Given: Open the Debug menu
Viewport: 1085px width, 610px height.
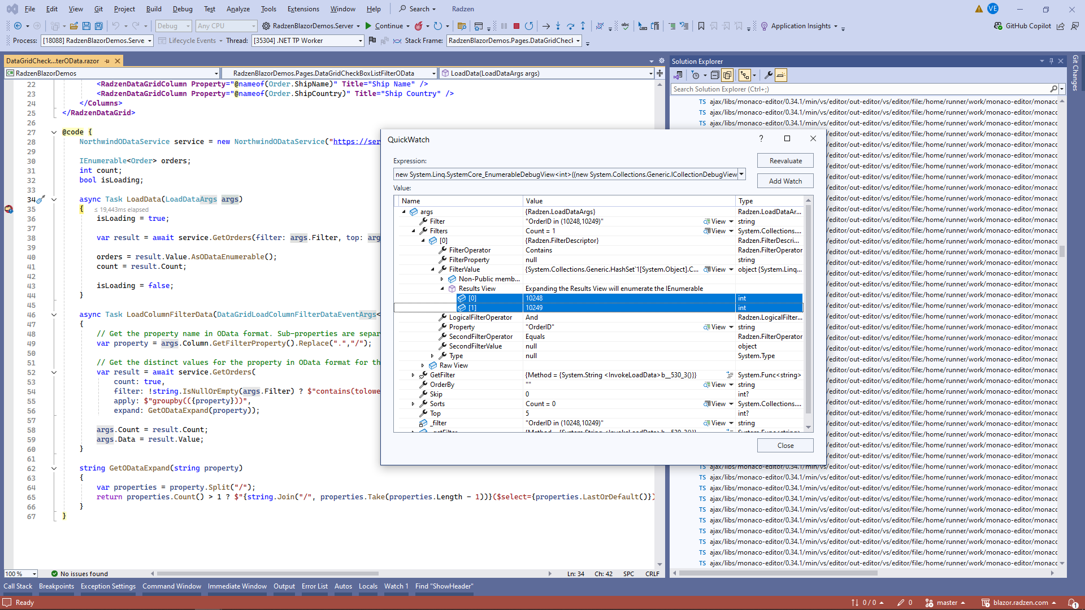Looking at the screenshot, I should click(182, 9).
